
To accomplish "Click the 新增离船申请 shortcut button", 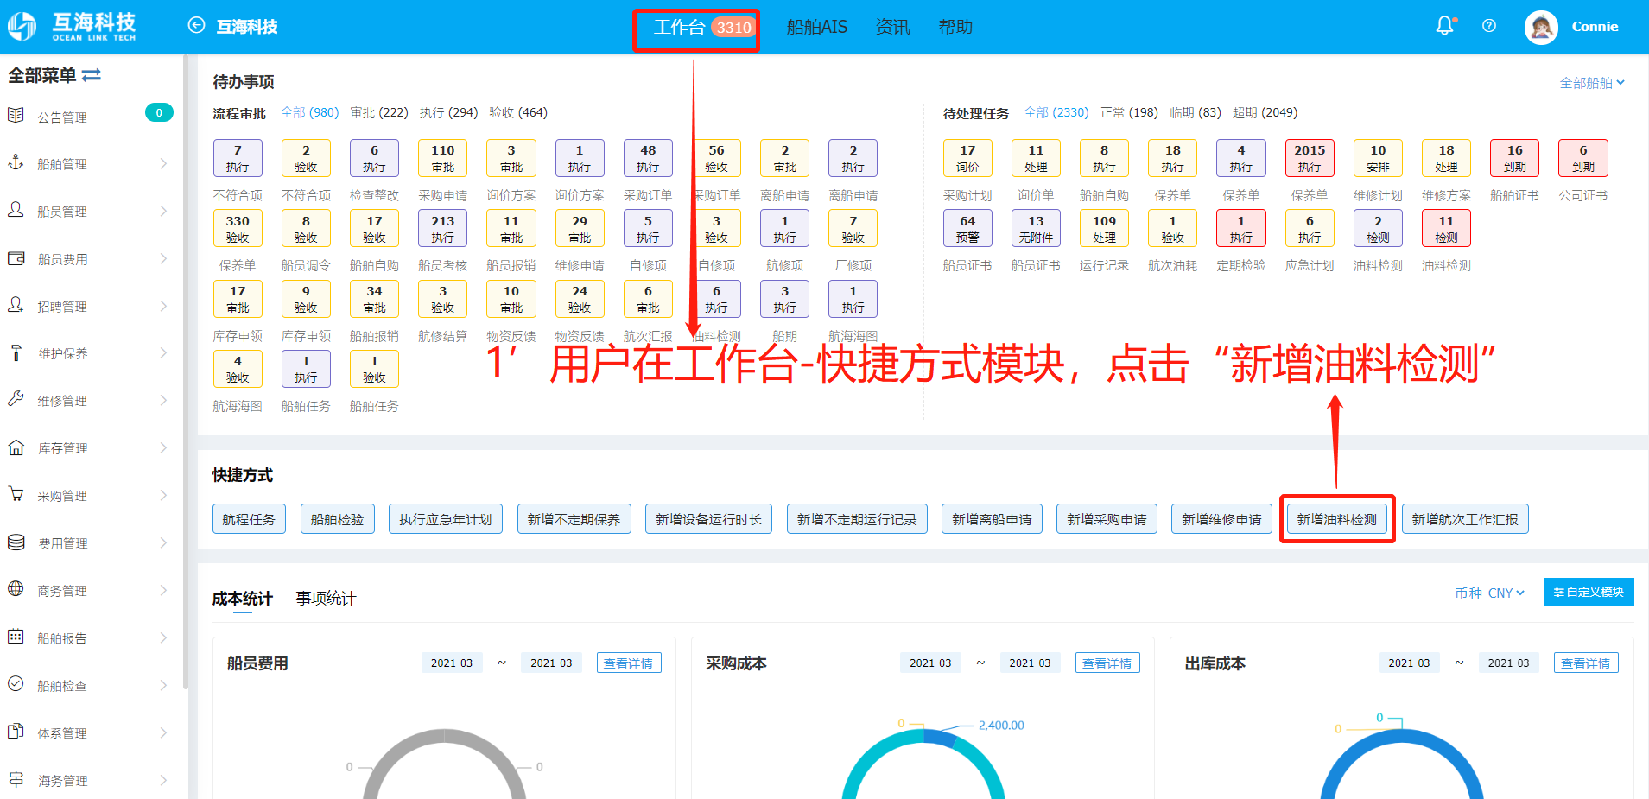I will click(992, 519).
